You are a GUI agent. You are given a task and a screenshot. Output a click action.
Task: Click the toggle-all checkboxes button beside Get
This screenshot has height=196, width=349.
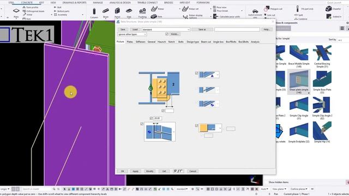tap(178, 171)
